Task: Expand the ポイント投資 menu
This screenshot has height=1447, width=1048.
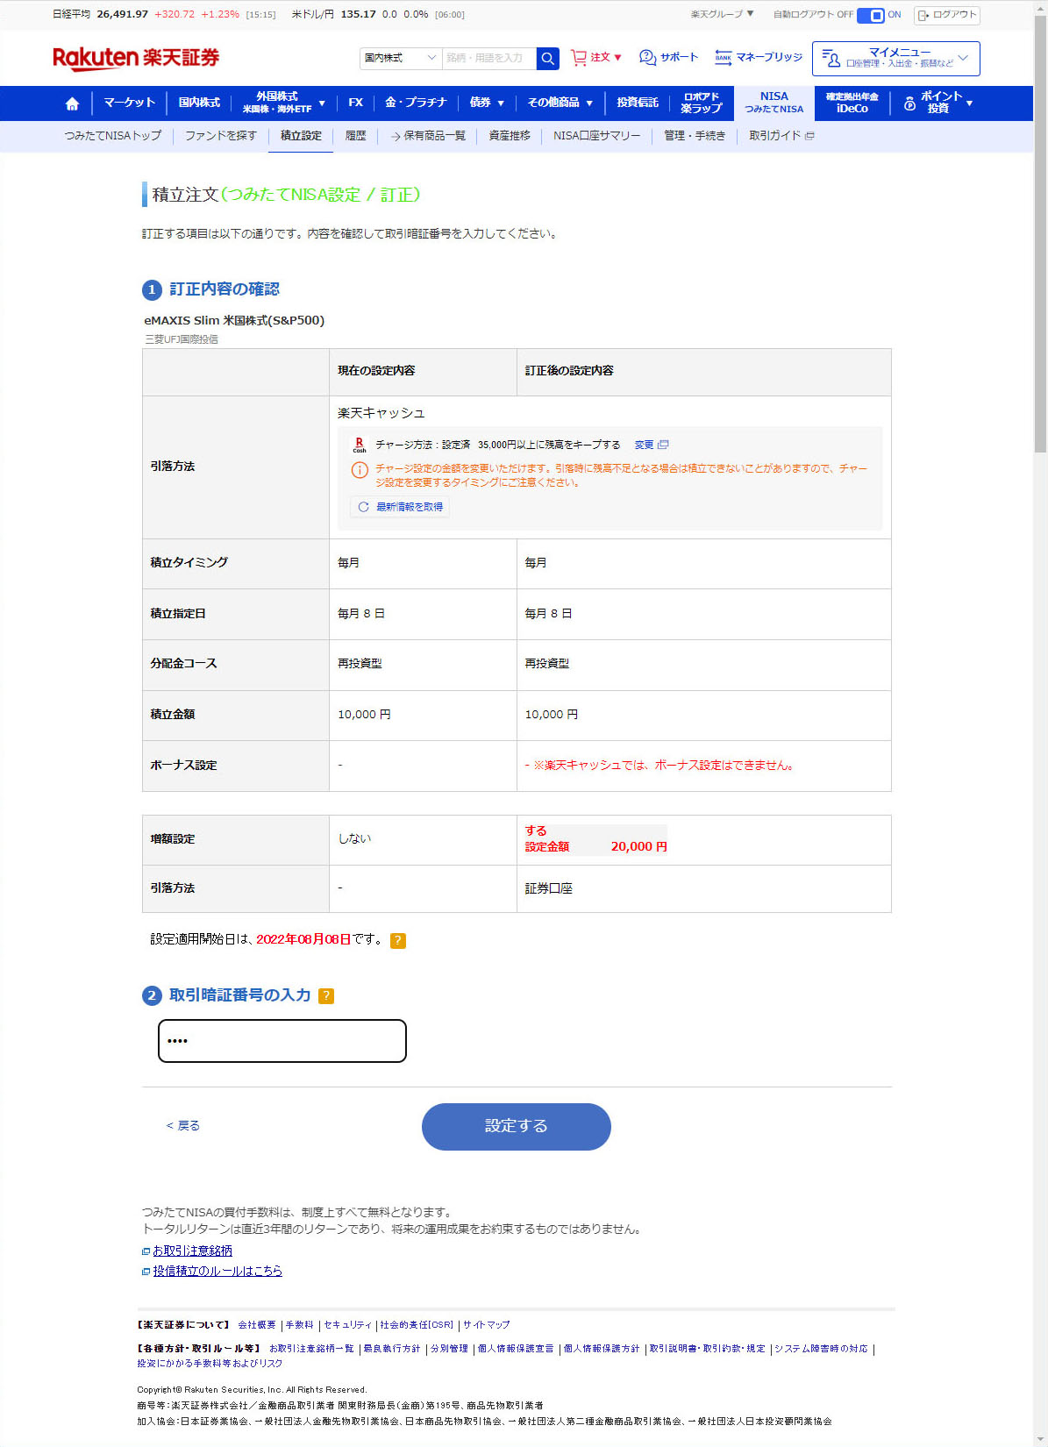Action: [x=937, y=103]
